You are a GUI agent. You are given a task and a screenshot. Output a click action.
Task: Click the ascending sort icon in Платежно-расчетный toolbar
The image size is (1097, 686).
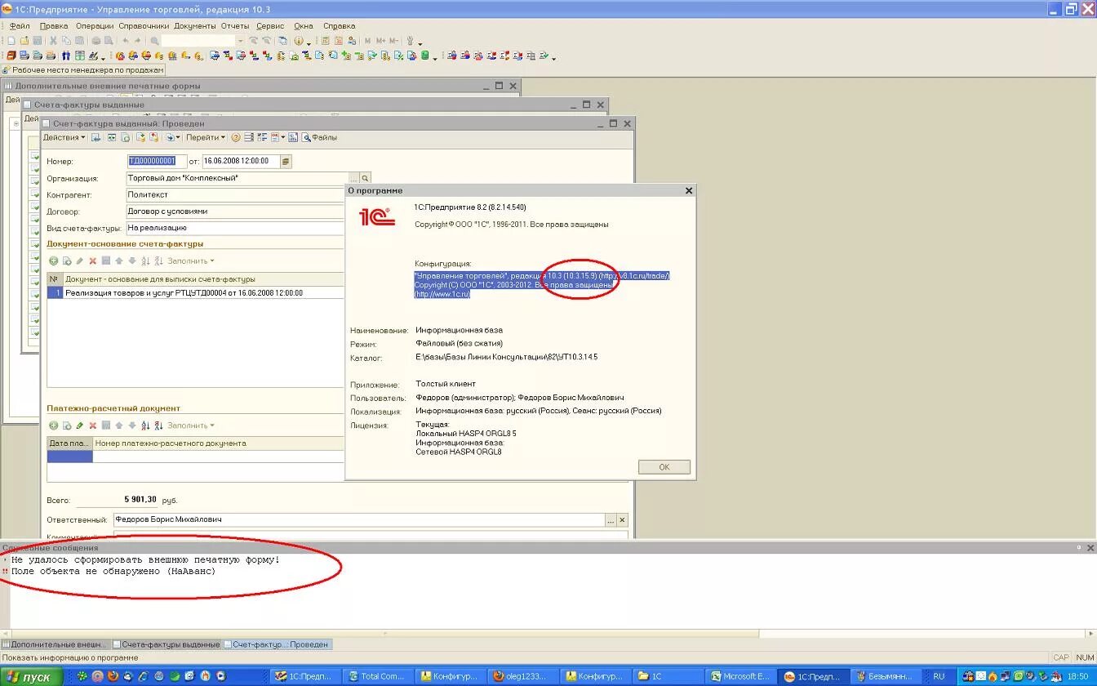click(x=145, y=425)
